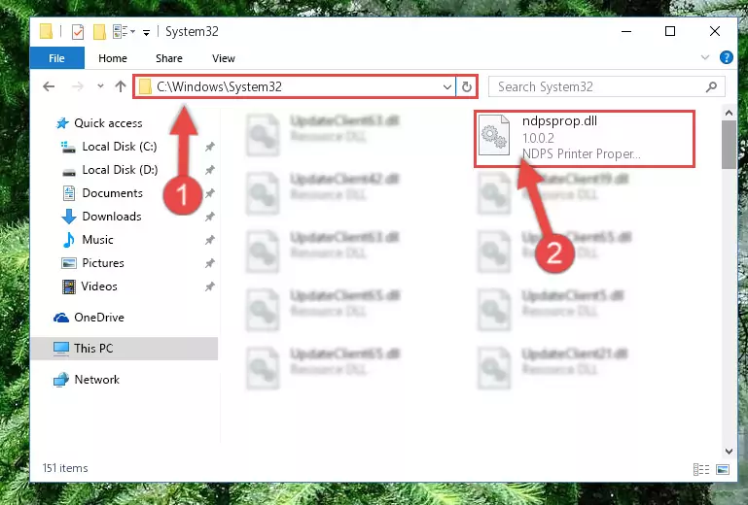Click the pin icon beside Downloads
Viewport: 748px width, 505px height.
(x=209, y=217)
